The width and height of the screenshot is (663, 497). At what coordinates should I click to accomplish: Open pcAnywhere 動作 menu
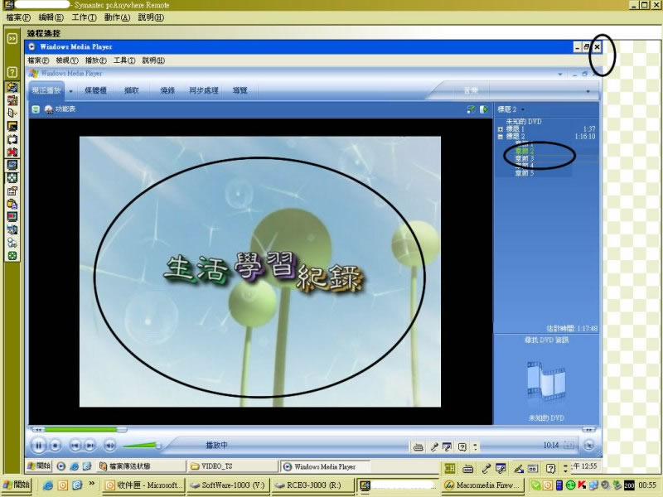[x=117, y=17]
